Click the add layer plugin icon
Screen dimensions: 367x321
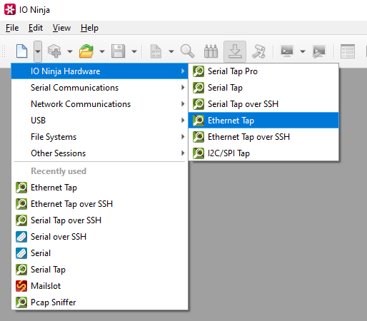[54, 51]
